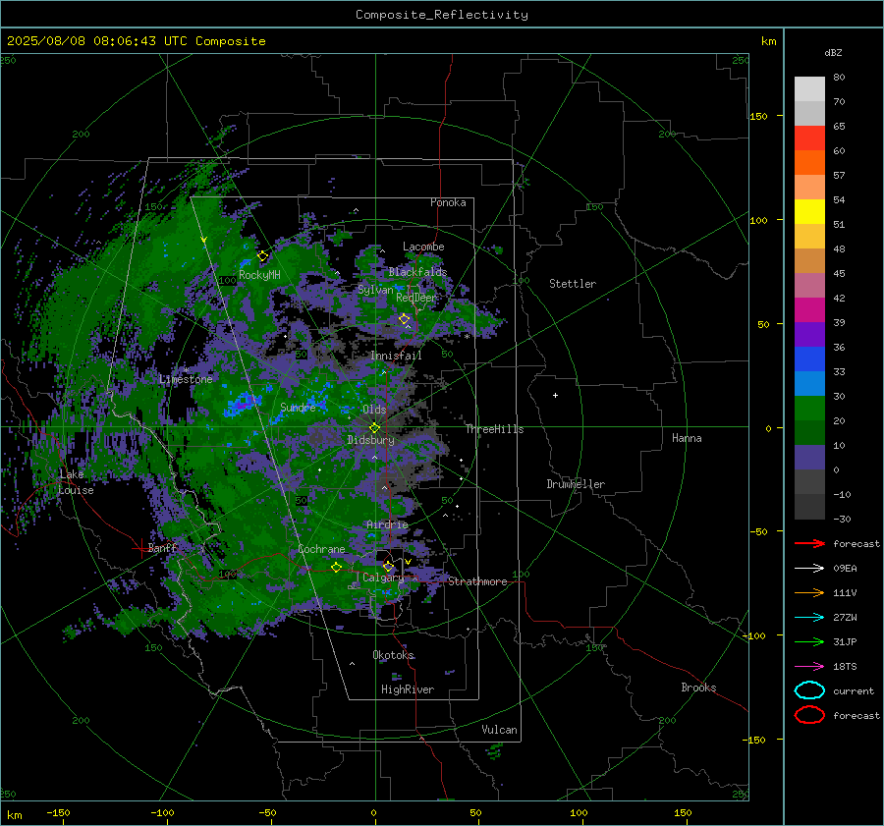
Task: Click the Drumheller city label
Action: (x=576, y=484)
